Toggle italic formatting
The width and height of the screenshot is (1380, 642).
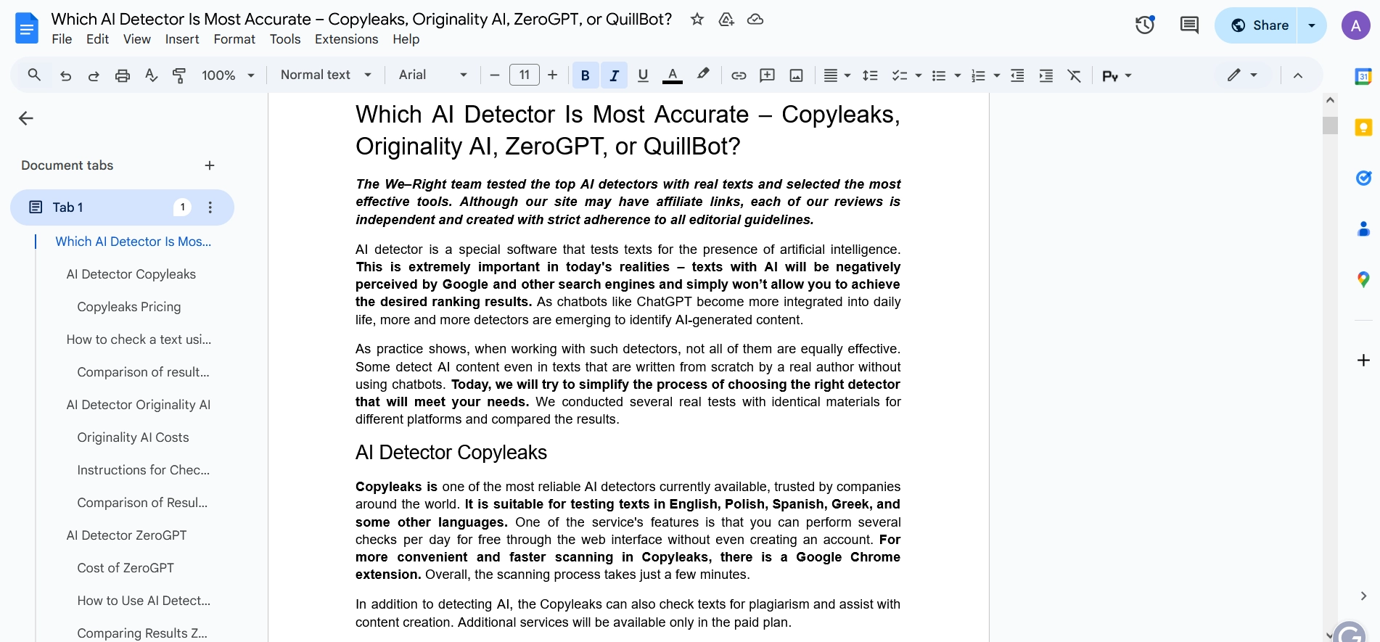[614, 75]
